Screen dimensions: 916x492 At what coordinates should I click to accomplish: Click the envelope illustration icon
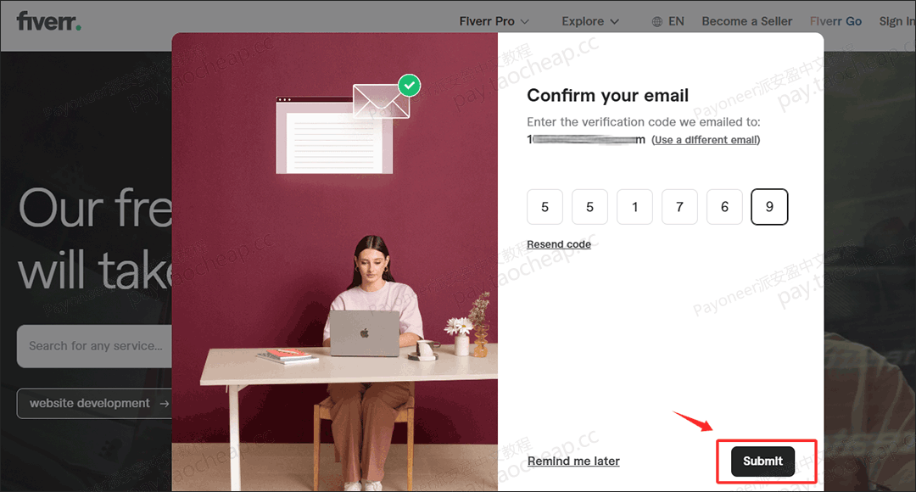(381, 100)
